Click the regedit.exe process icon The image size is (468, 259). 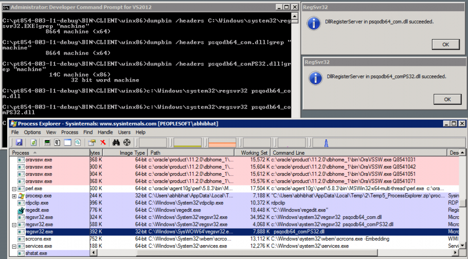pyautogui.click(x=21, y=210)
